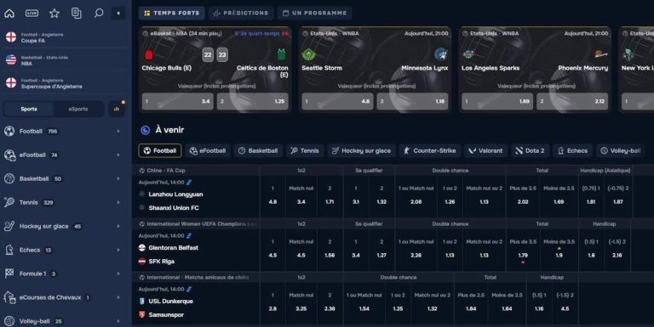654x327 pixels.
Task: Open the Chicago Bulls team jersey icon
Action: [x=149, y=54]
